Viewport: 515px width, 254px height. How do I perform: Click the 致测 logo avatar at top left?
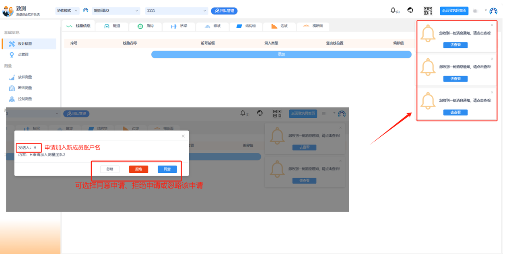(8, 11)
